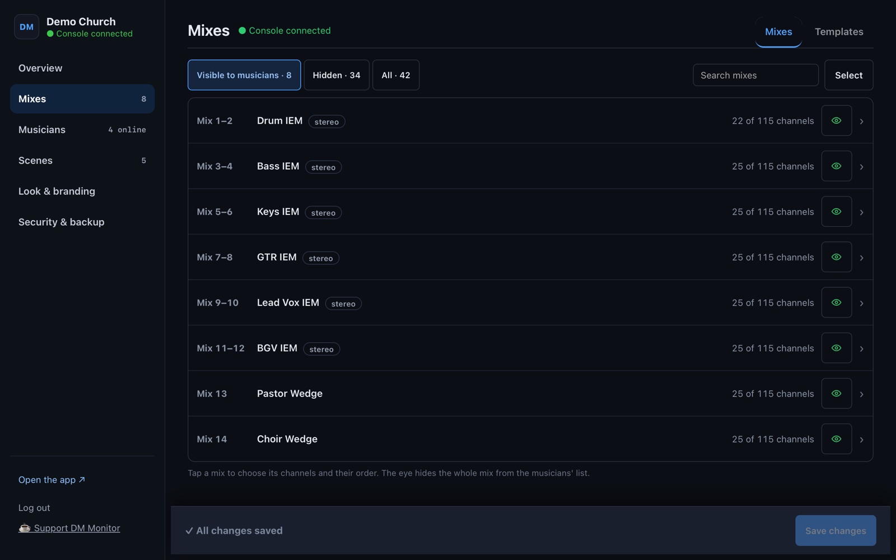Screen dimensions: 896x560
Task: Toggle the GTR IEM eye visibility
Action: 836,256
